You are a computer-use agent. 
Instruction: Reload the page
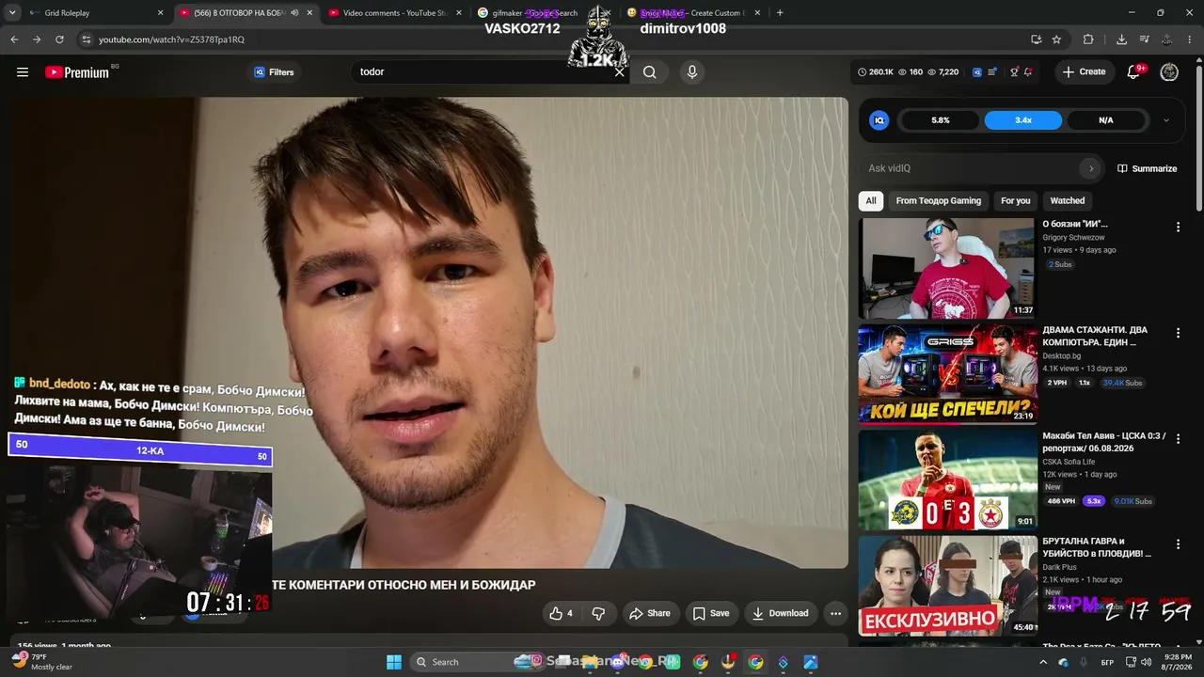(x=59, y=39)
